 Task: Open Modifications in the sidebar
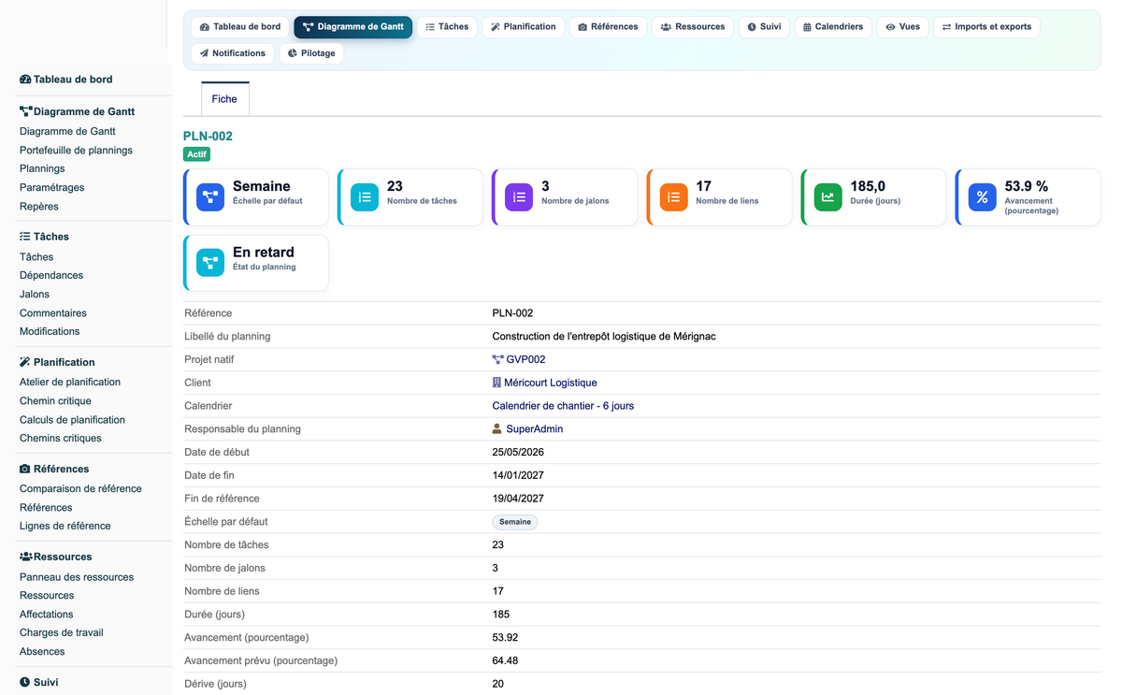click(x=50, y=332)
